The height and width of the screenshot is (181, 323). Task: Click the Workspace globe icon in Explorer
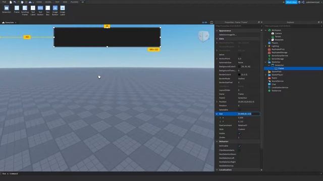tap(269, 30)
